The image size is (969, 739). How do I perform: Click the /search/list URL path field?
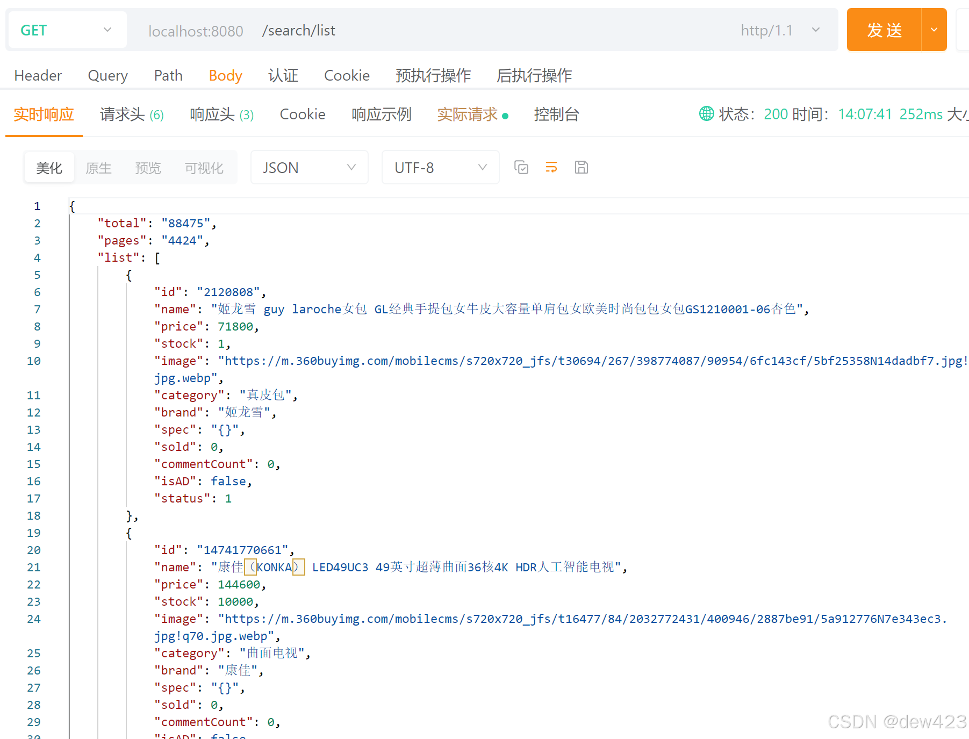299,30
